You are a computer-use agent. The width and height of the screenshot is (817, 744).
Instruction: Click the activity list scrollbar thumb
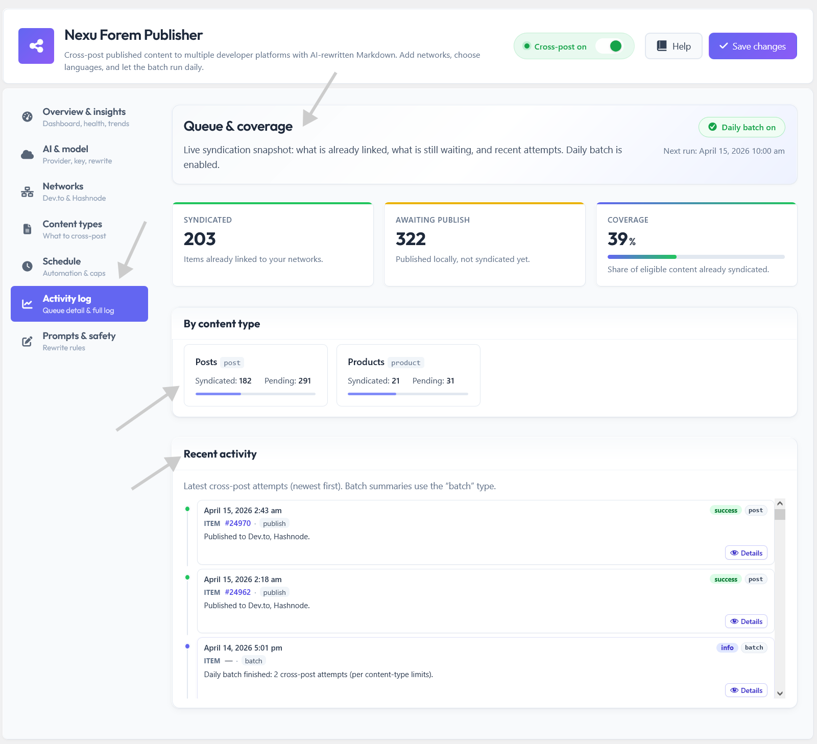point(780,514)
